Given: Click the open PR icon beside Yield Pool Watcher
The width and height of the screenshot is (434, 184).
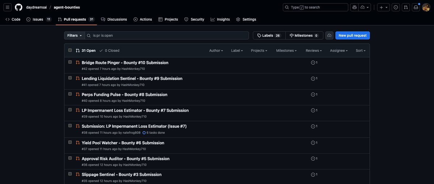Looking at the screenshot, I should click(x=77, y=142).
